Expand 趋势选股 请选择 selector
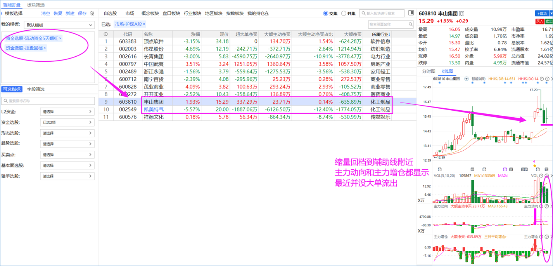This screenshot has height=266, width=553. click(x=67, y=144)
